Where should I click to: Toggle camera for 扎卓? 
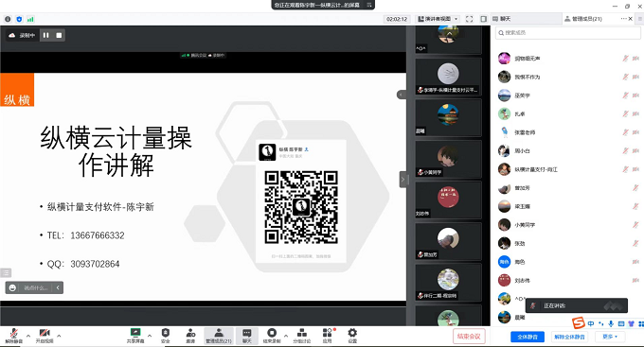coord(635,114)
